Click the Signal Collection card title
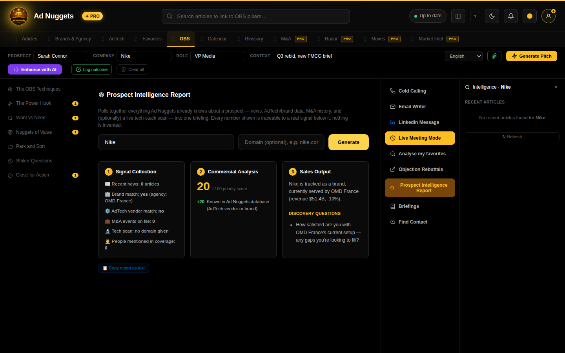The image size is (565, 353). click(136, 172)
